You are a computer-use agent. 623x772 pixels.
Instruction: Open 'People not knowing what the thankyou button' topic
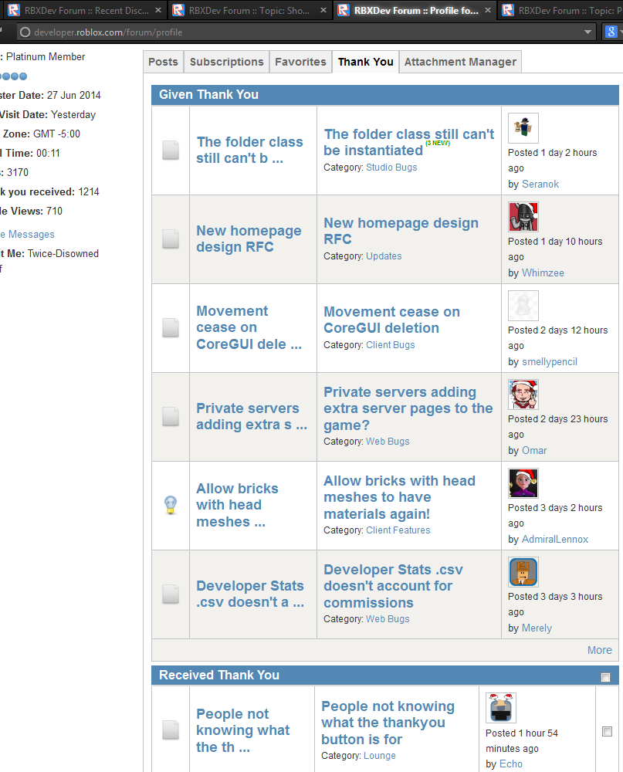tap(388, 723)
